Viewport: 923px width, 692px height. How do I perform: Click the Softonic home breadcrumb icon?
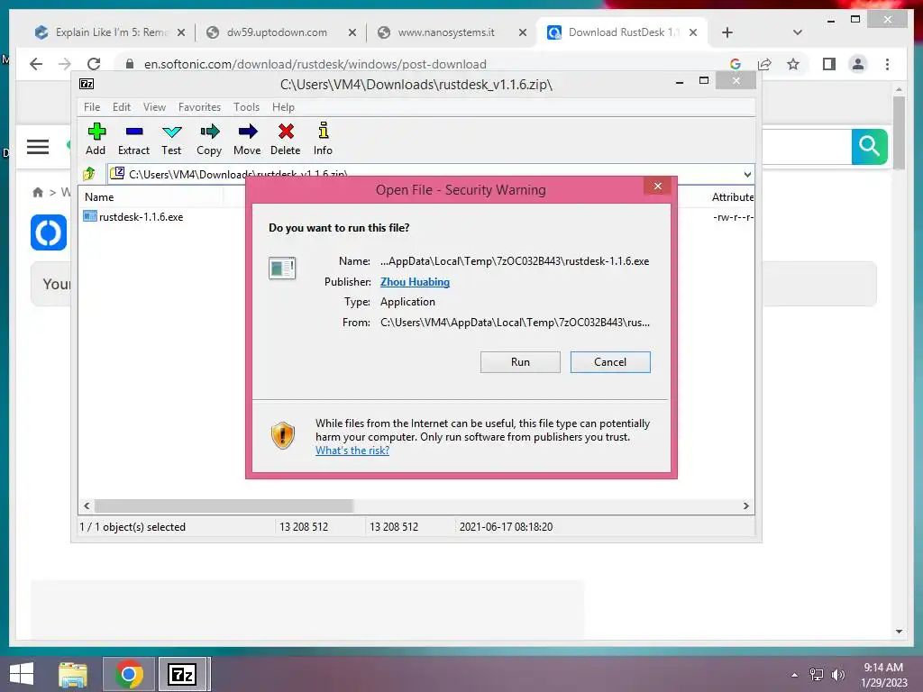38,193
